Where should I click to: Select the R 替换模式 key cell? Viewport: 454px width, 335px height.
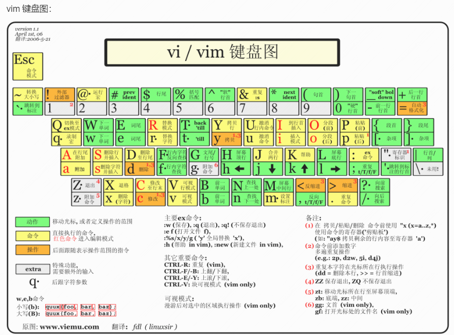[x=162, y=125]
